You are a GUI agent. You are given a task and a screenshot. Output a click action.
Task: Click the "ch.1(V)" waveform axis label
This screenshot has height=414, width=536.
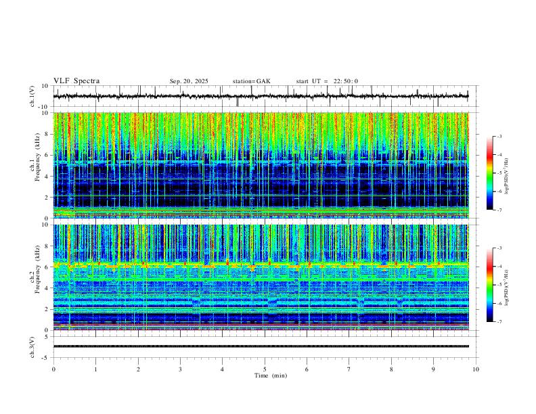[x=32, y=96]
